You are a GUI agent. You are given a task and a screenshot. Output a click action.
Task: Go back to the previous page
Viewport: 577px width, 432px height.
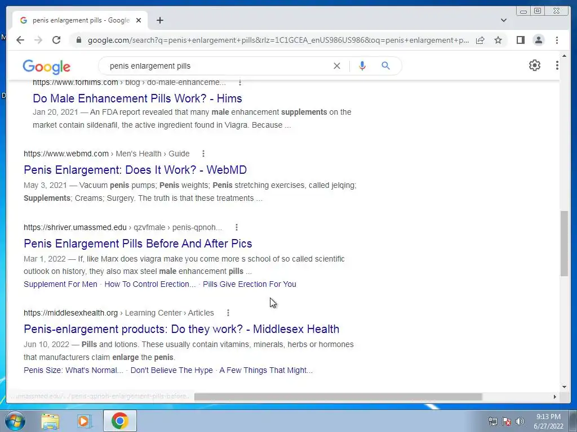(x=20, y=40)
